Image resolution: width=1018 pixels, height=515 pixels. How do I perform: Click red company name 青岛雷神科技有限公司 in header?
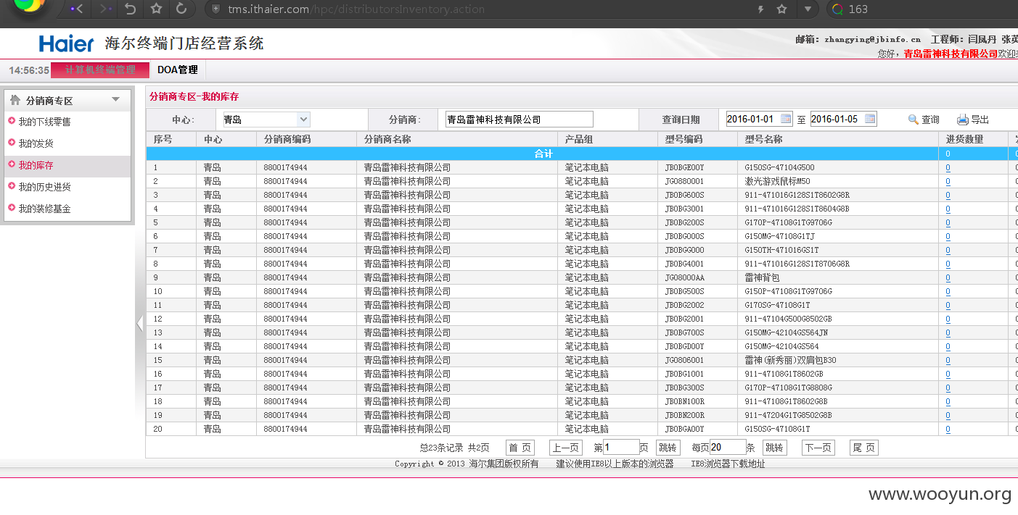pos(951,54)
